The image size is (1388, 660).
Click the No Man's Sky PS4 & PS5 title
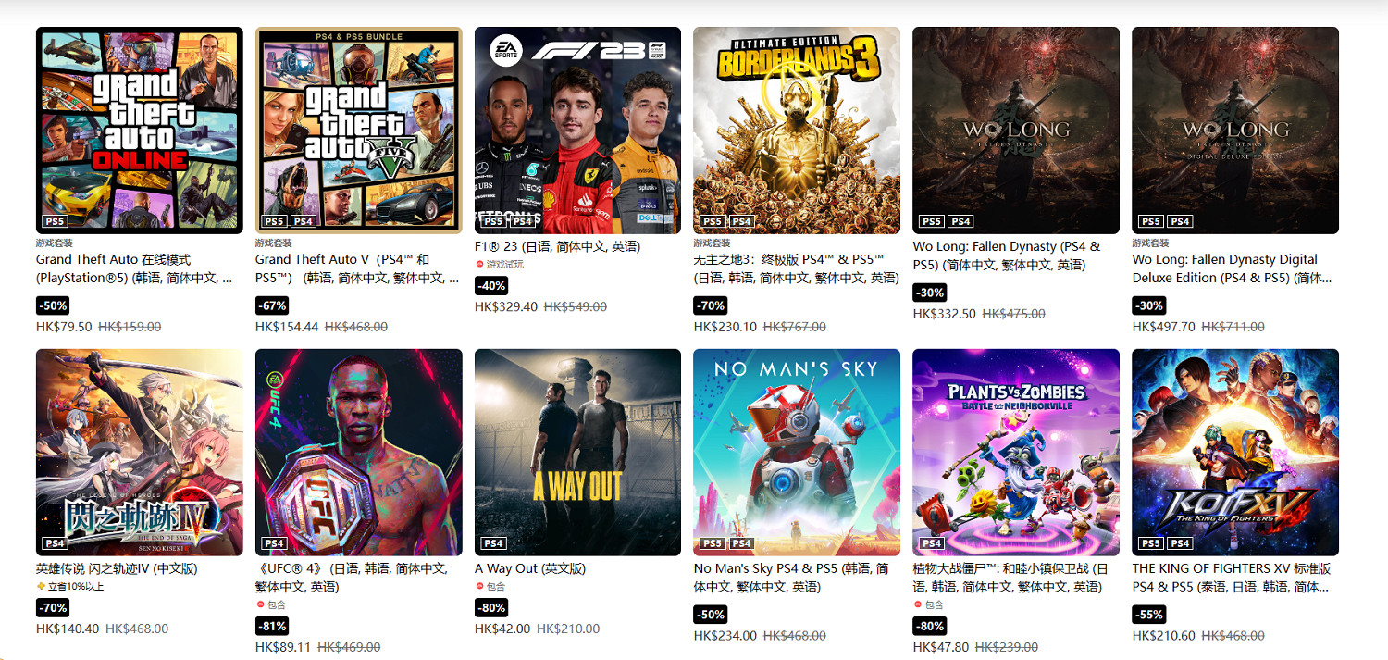[792, 579]
